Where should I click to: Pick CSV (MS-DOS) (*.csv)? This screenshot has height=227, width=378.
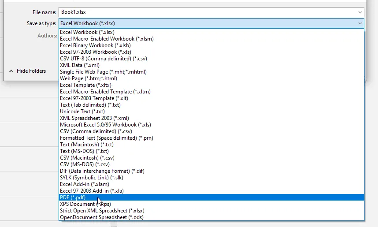(211, 164)
